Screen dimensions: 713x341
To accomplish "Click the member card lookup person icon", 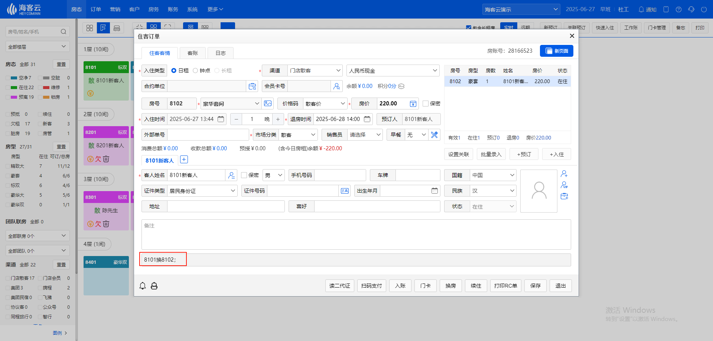I will coord(336,86).
